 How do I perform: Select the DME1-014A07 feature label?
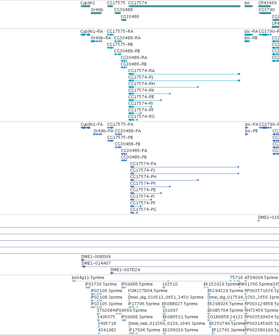[x=96, y=263]
